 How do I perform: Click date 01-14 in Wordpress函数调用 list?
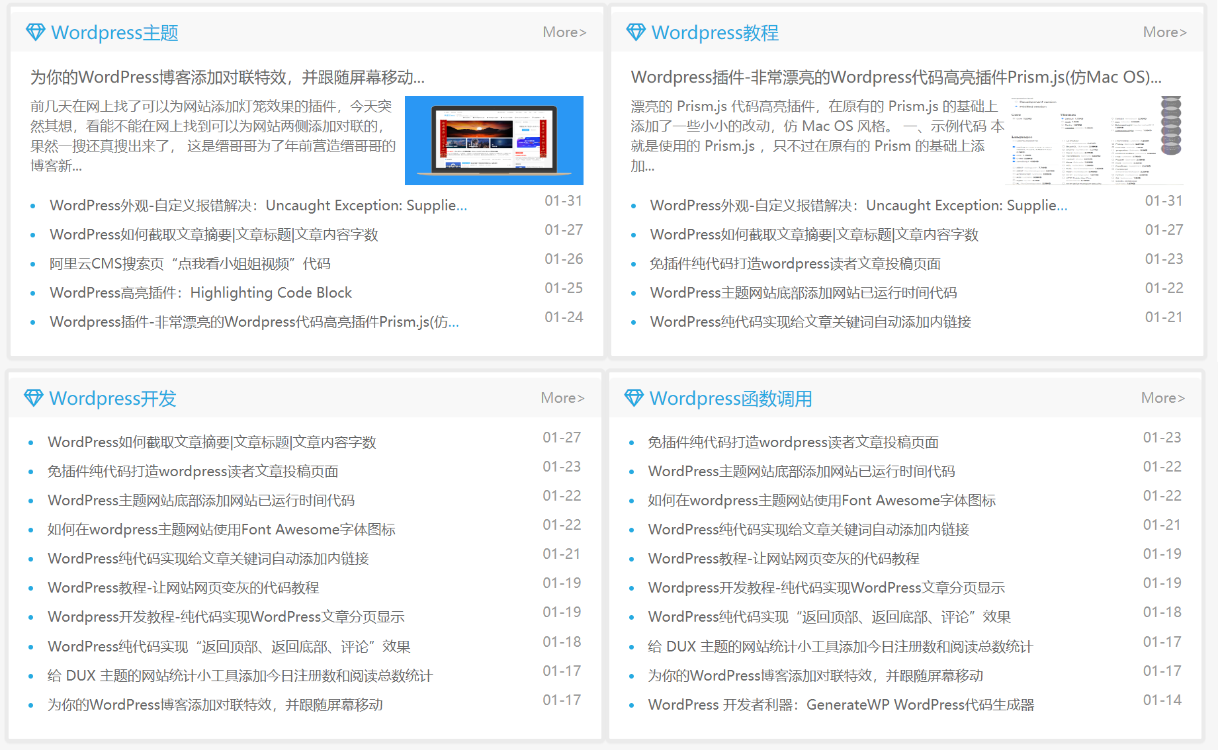(1162, 700)
